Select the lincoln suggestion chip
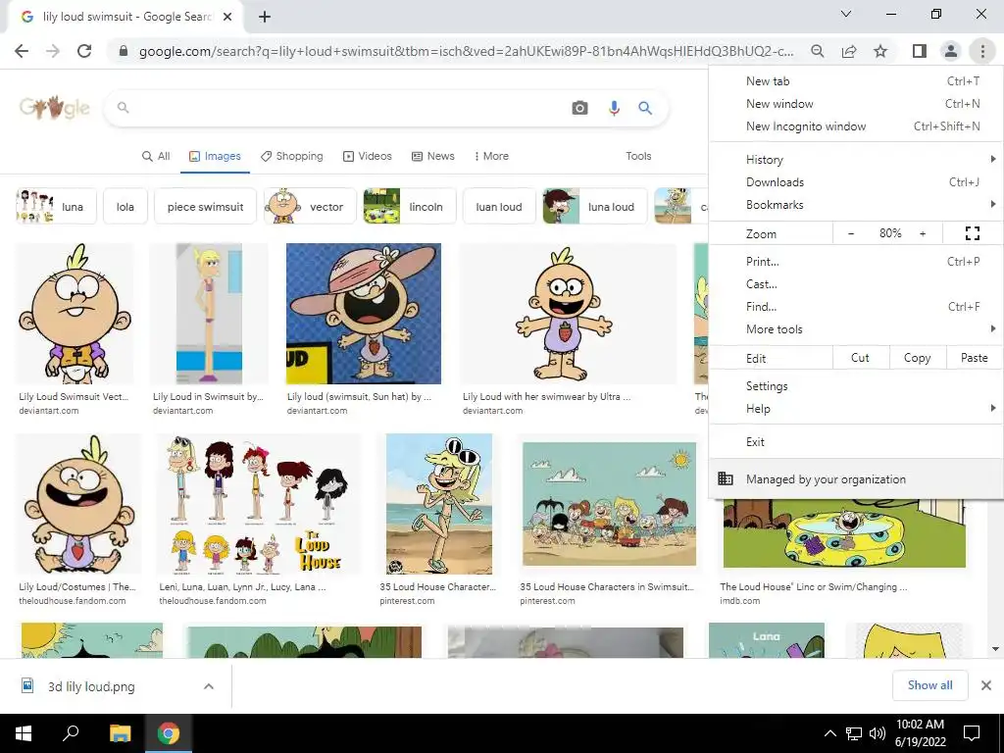The image size is (1004, 753). coord(410,206)
